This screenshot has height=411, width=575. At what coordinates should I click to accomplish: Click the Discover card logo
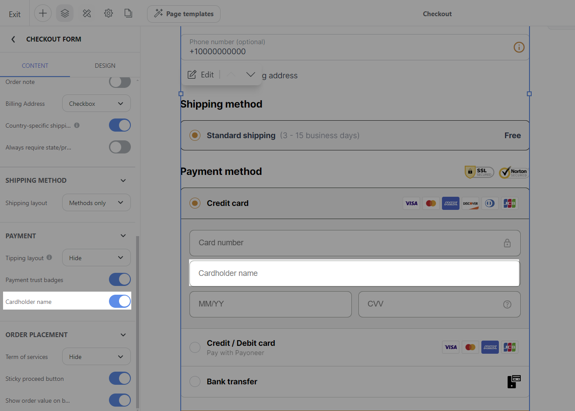[470, 203]
